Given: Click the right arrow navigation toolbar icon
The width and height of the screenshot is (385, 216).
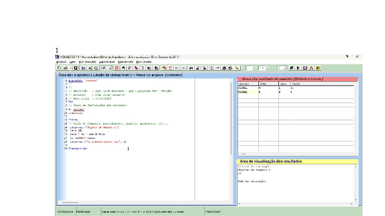Looking at the screenshot, I should click(183, 68).
